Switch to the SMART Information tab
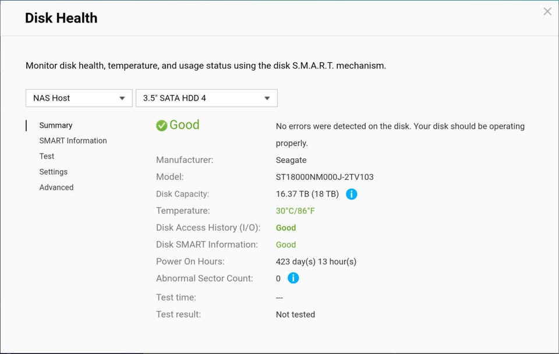Screen dimensions: 559x354 pos(73,140)
